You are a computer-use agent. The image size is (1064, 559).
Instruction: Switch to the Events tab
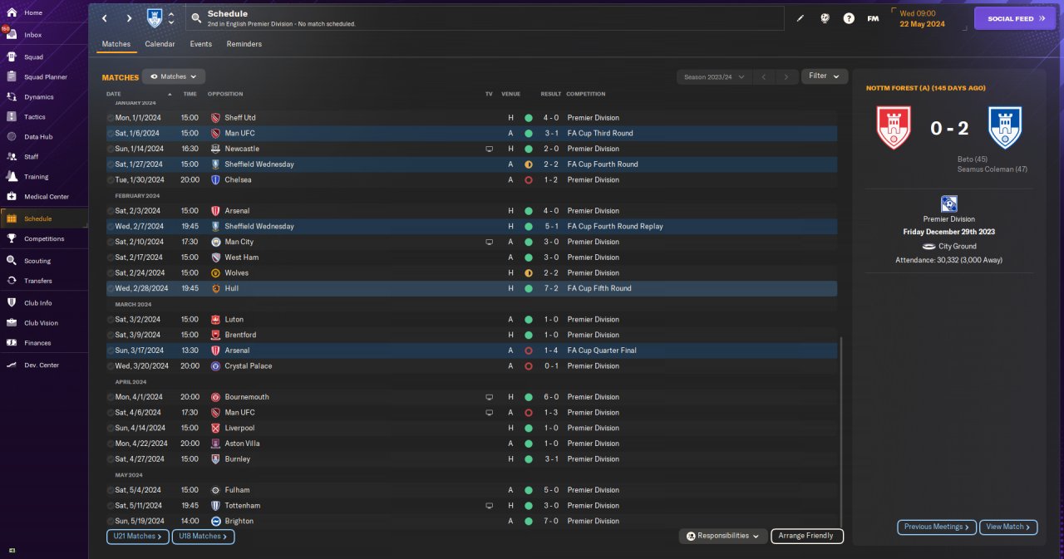pyautogui.click(x=200, y=44)
